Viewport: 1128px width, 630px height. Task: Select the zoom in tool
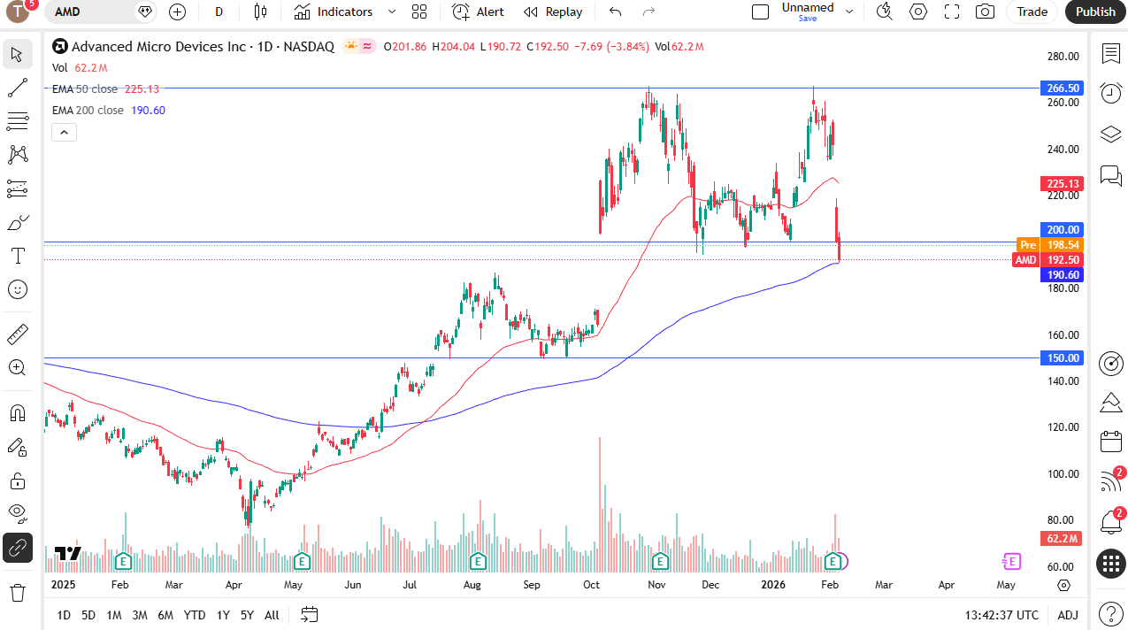click(17, 368)
